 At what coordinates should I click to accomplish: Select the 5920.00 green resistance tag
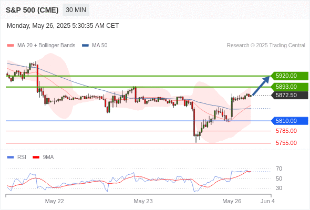coord(289,76)
